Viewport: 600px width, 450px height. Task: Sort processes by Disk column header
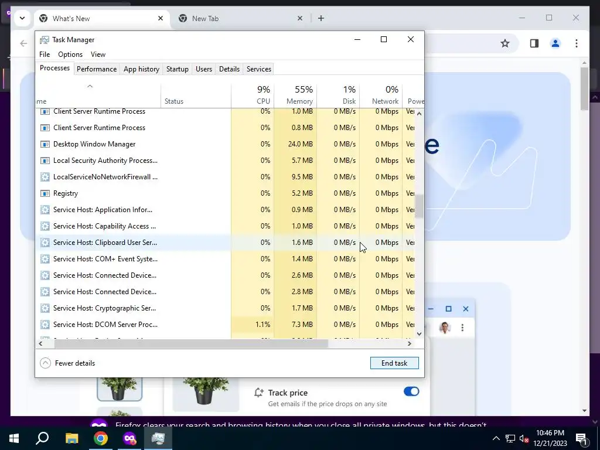point(338,94)
